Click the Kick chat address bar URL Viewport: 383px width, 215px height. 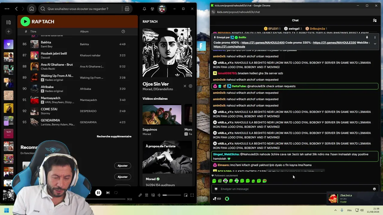click(x=238, y=12)
